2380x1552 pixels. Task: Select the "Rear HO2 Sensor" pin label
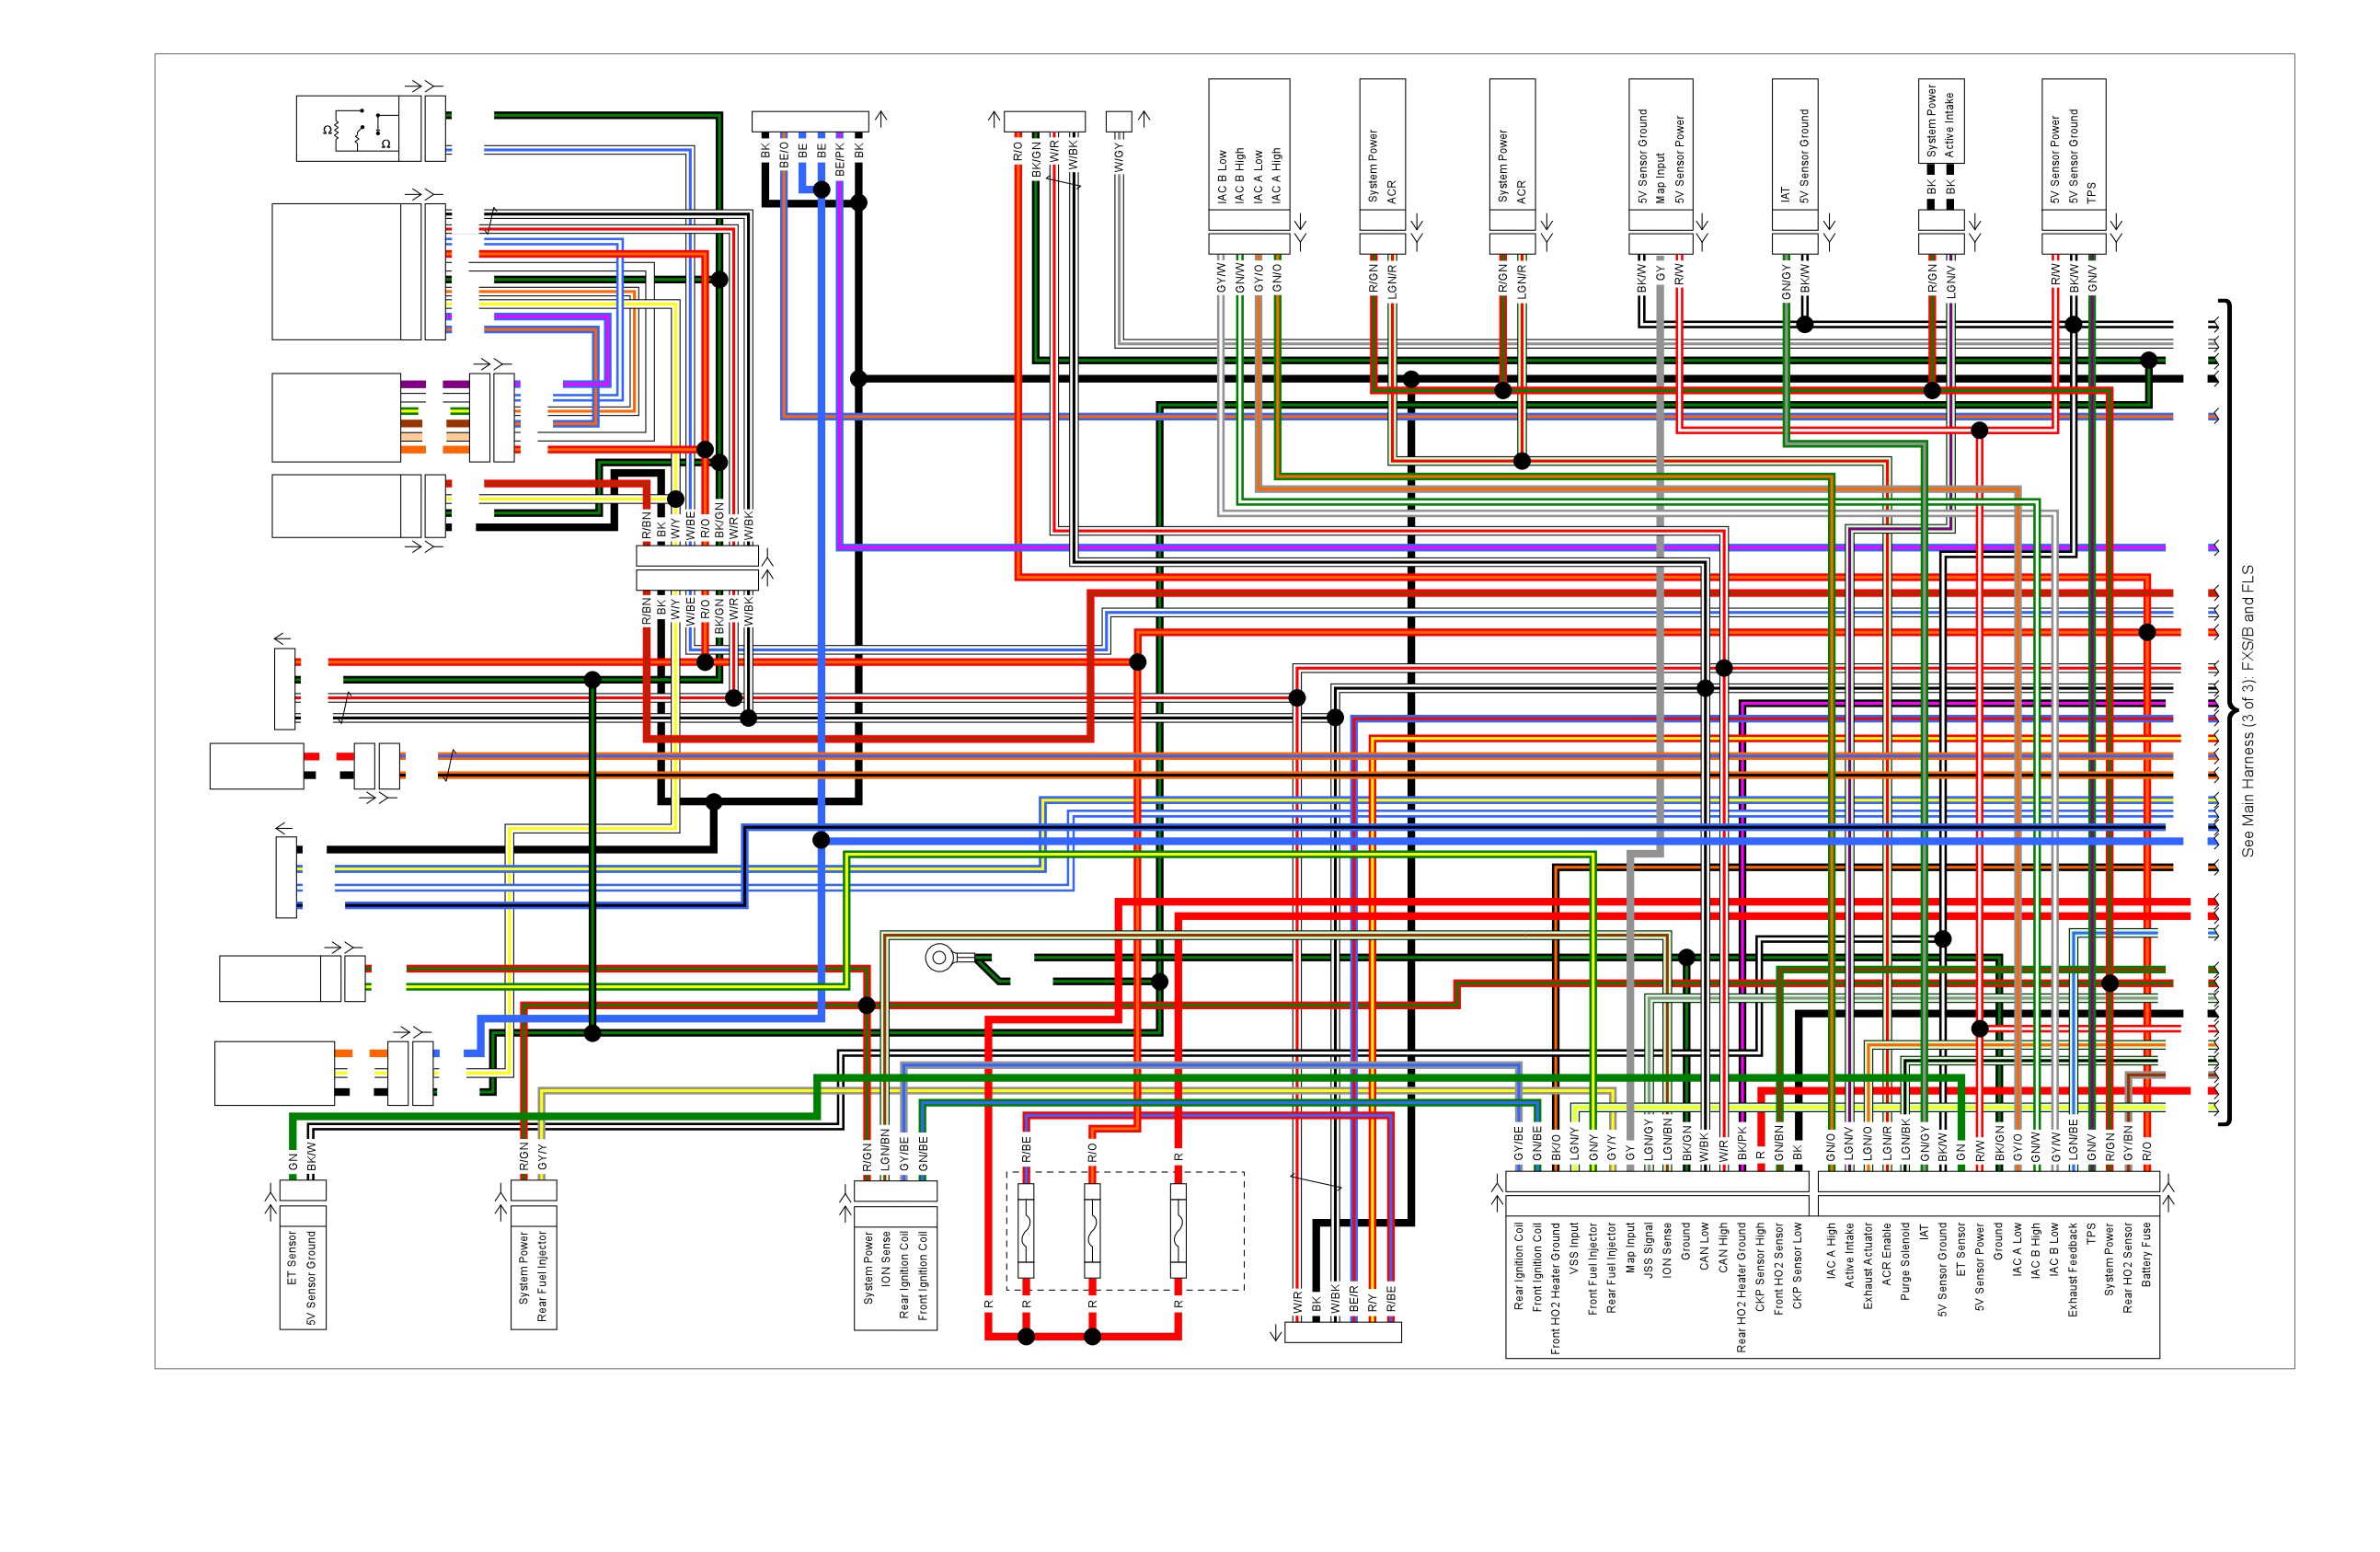[2128, 1268]
